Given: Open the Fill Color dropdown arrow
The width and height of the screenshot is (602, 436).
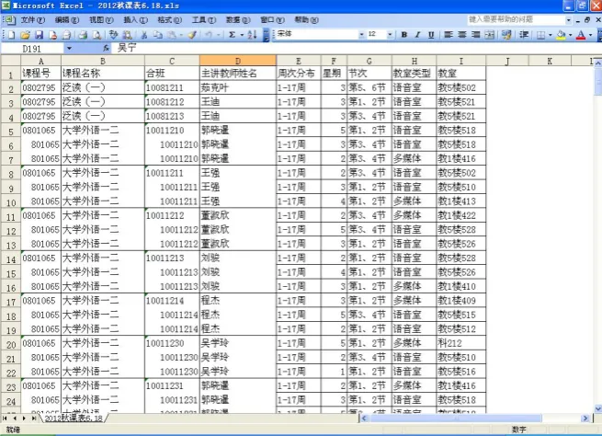Looking at the screenshot, I should coord(570,35).
